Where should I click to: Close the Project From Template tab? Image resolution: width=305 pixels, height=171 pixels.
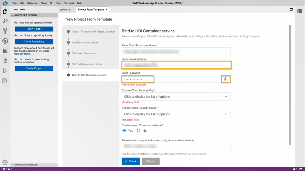pyautogui.click(x=106, y=10)
